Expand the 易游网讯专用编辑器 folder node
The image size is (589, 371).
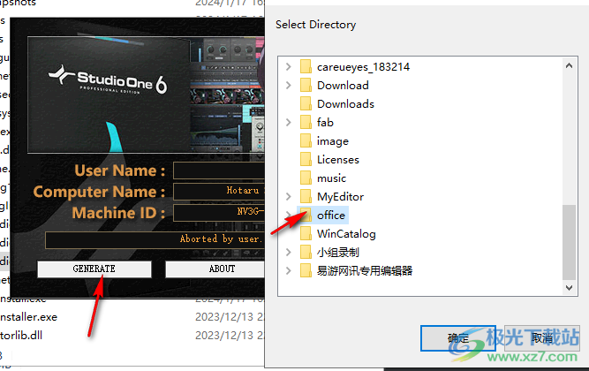(x=289, y=270)
